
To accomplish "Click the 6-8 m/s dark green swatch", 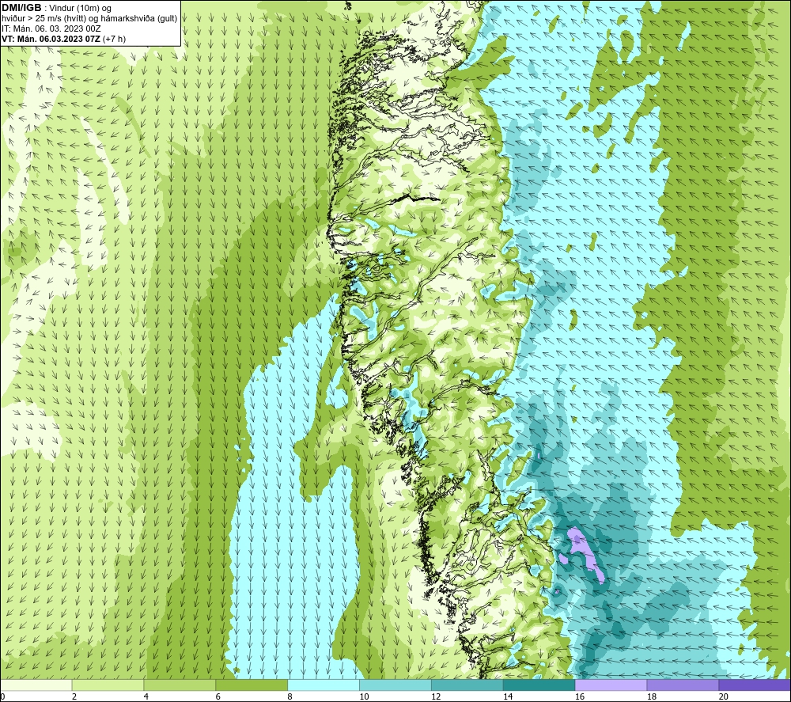I will click(252, 685).
